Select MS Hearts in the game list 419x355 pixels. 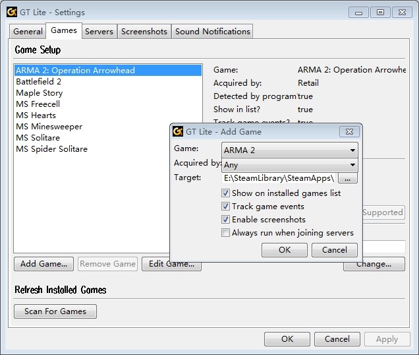108,115
